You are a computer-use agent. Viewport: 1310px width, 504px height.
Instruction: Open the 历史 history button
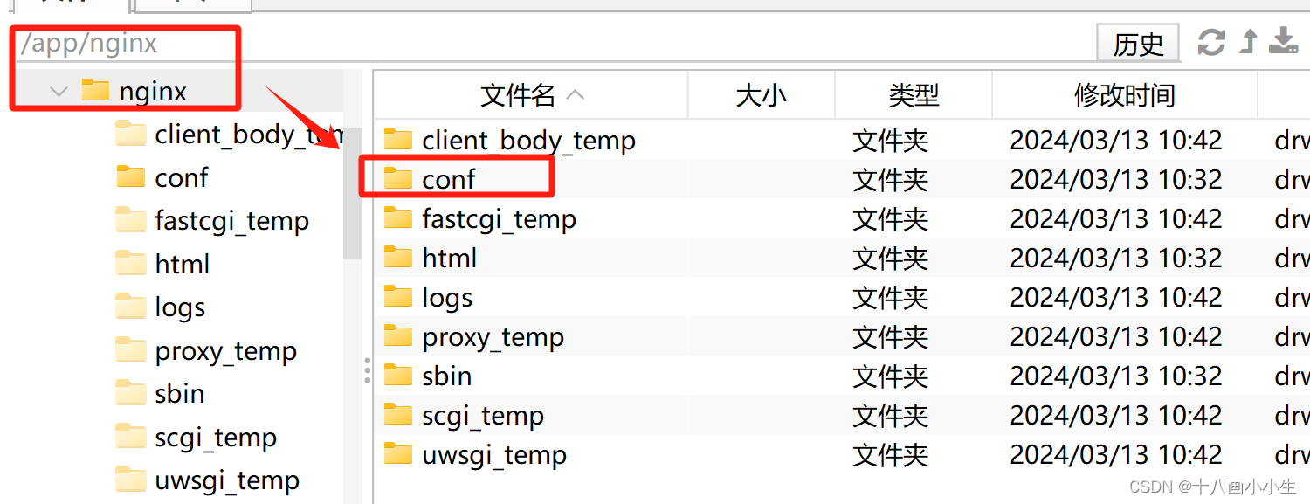coord(1138,43)
